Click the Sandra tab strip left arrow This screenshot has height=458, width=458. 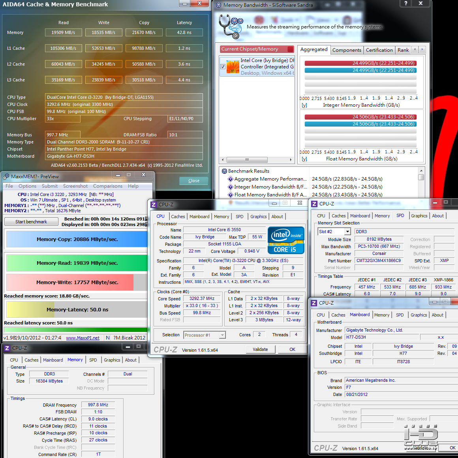coord(415,50)
